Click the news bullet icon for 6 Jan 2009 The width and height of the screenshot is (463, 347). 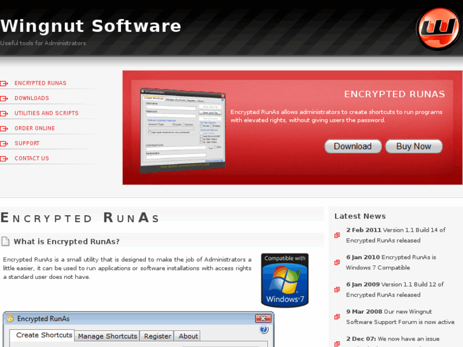click(337, 290)
